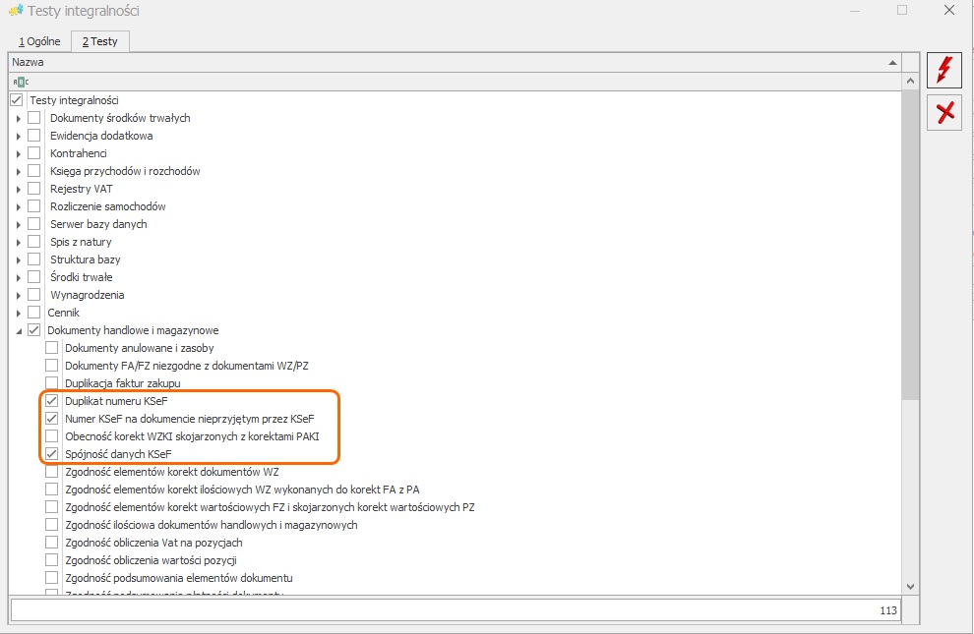
Task: Click the Testy integralności window title icon
Action: [16, 11]
